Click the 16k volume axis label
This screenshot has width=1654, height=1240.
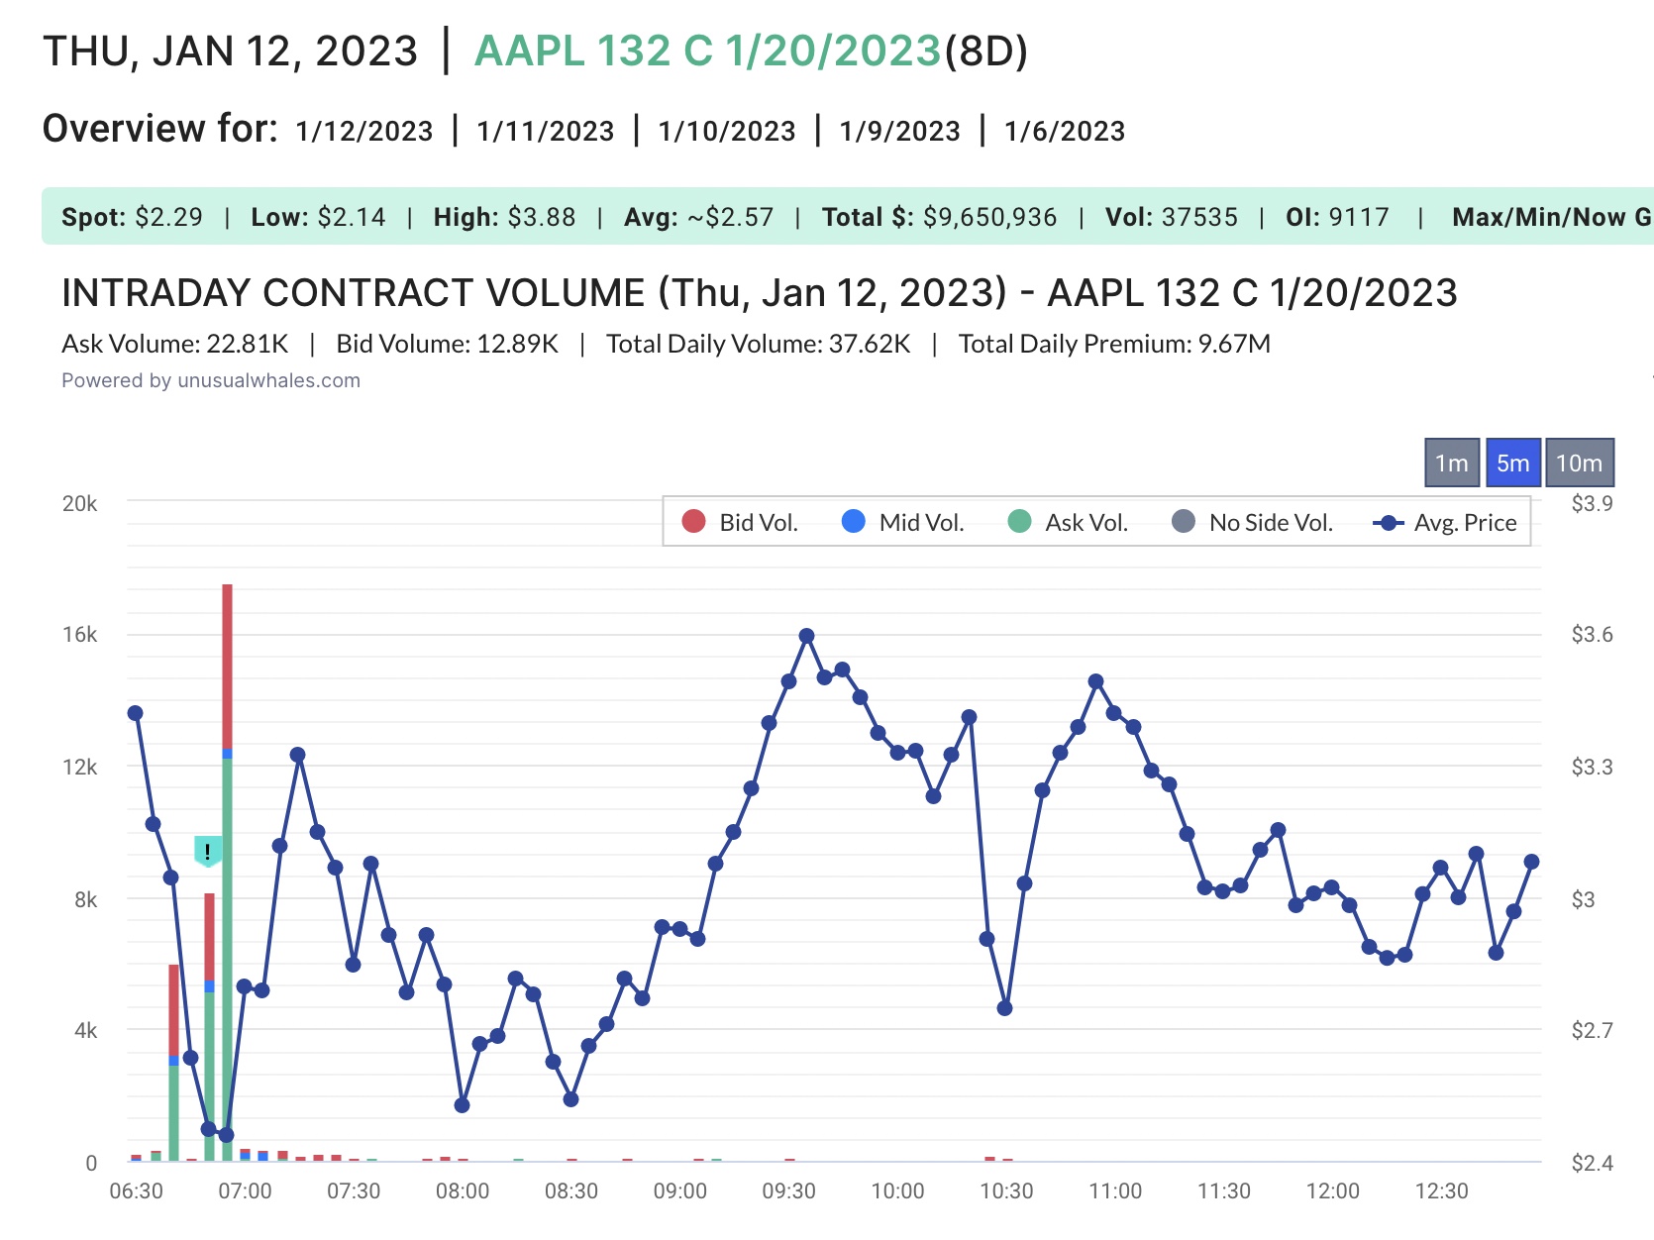(80, 634)
